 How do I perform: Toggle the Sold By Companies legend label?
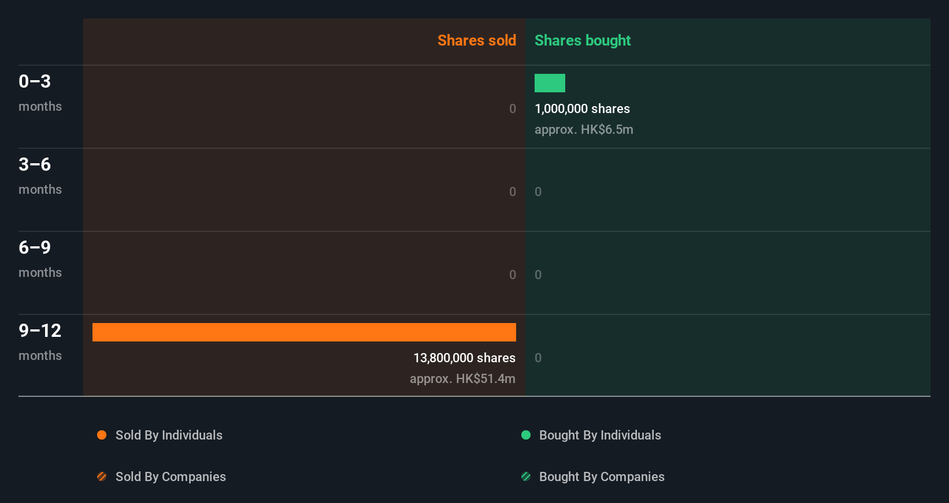tap(170, 476)
